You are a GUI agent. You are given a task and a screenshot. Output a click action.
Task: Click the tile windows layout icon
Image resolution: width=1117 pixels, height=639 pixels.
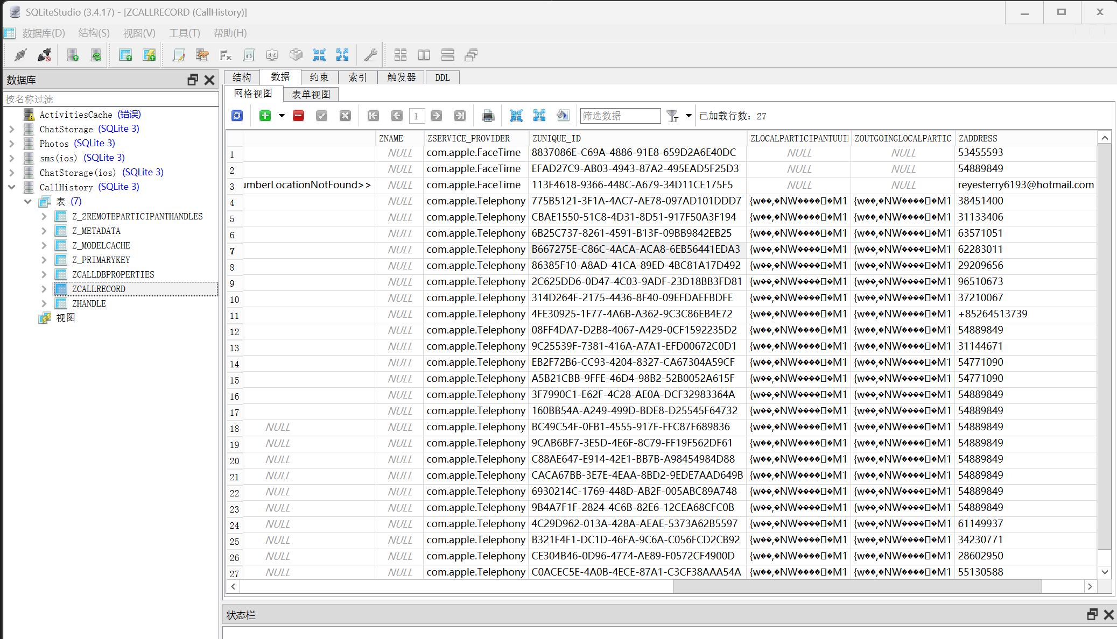pyautogui.click(x=400, y=55)
